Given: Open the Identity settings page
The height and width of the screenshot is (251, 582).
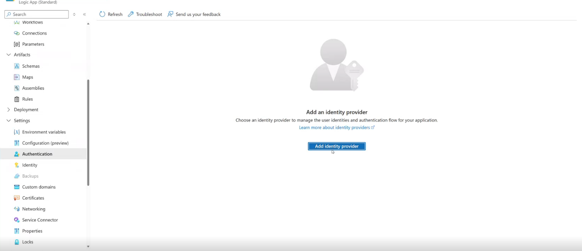Looking at the screenshot, I should [30, 165].
